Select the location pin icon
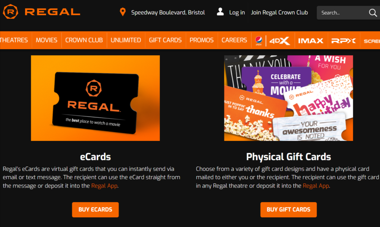 [122, 12]
